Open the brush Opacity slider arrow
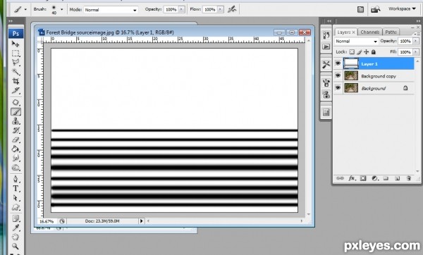Image resolution: width=423 pixels, height=255 pixels. click(182, 9)
